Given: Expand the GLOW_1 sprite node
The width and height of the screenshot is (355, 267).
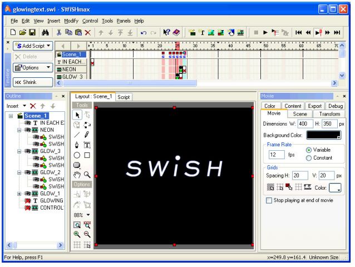Looking at the screenshot, I should [19, 194].
